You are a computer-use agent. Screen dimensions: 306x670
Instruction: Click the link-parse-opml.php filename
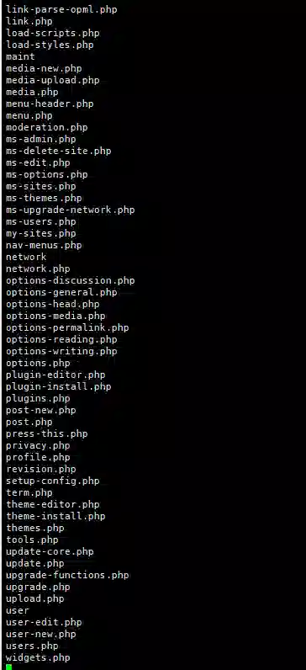[x=61, y=9]
